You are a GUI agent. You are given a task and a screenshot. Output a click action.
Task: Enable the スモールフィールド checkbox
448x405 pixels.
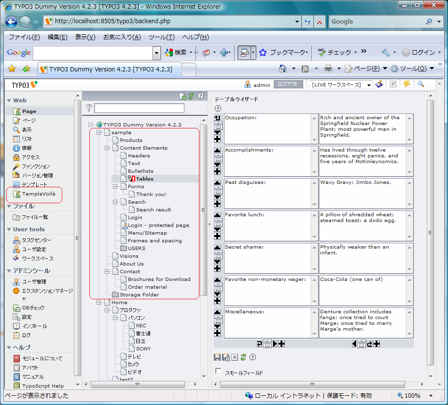218,371
